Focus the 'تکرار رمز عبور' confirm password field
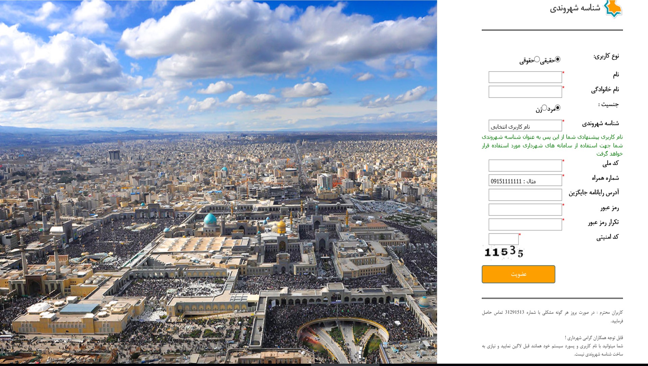 pos(525,225)
